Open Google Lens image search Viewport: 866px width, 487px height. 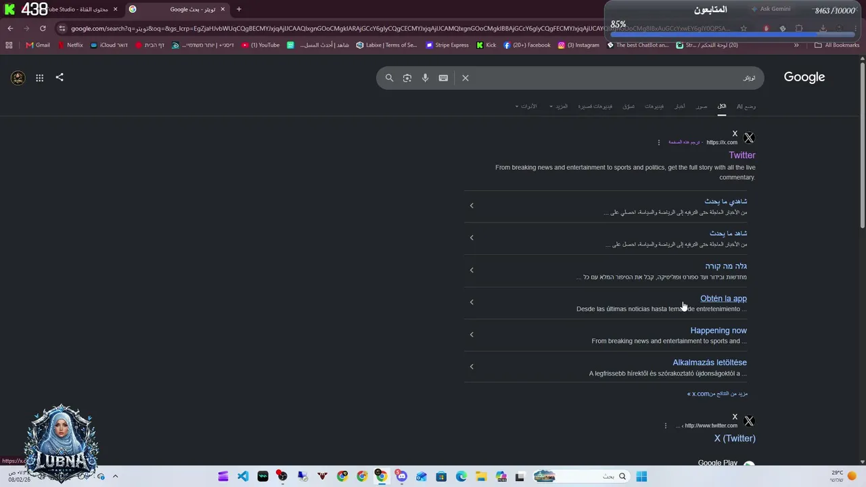pos(407,78)
